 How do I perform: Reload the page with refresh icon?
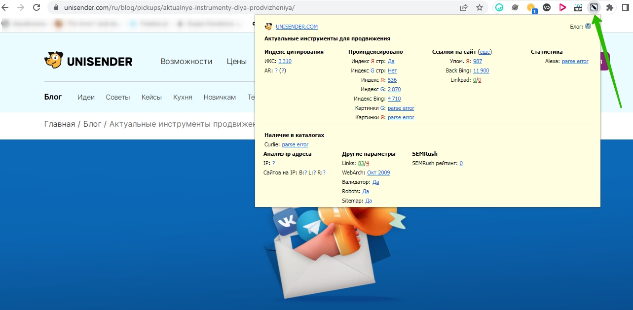tap(37, 7)
